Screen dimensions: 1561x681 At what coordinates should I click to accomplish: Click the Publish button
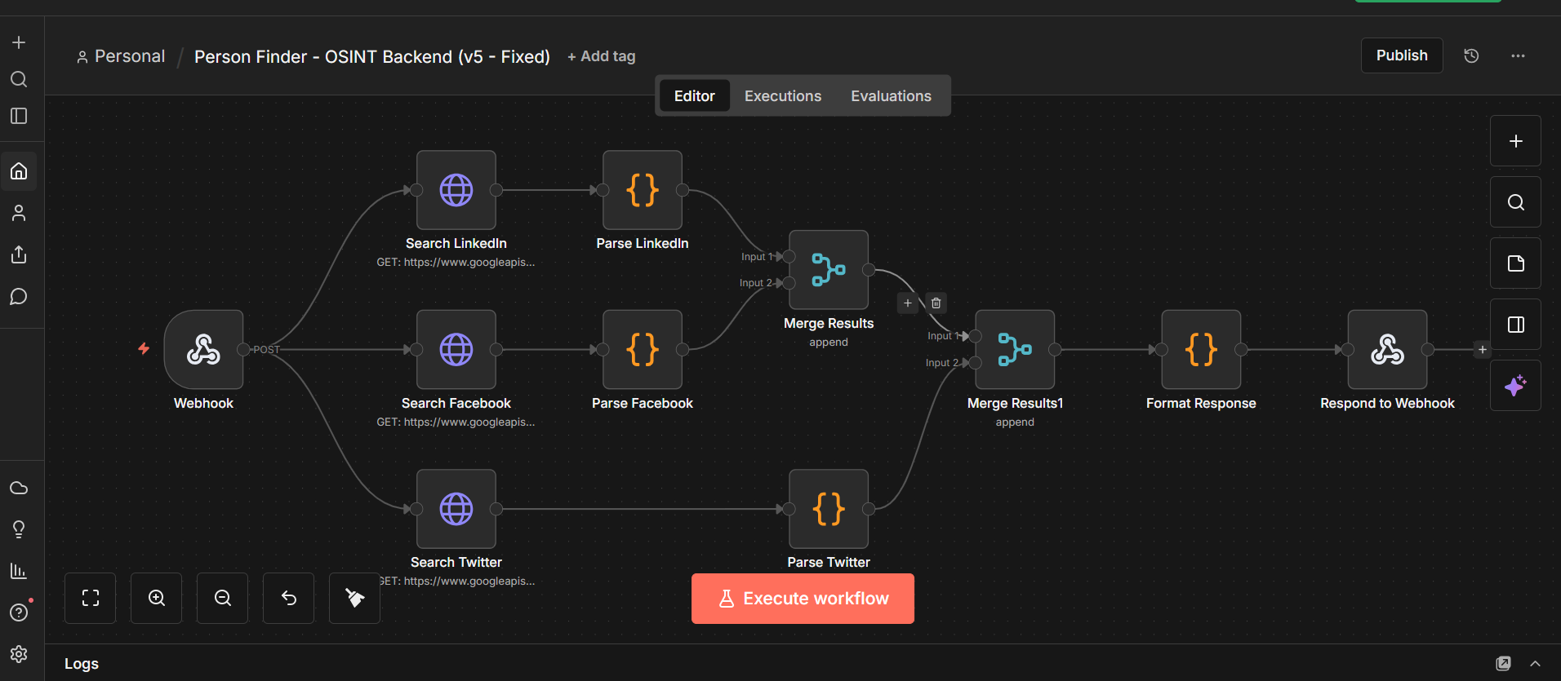[x=1402, y=55]
